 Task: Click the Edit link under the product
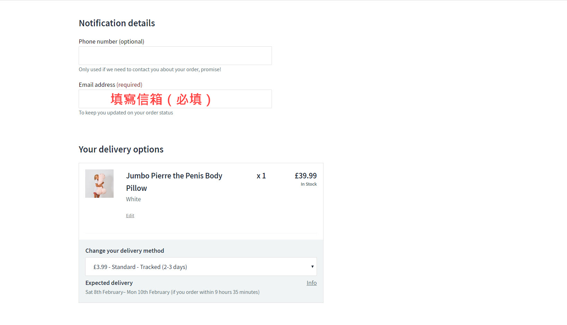click(x=130, y=216)
